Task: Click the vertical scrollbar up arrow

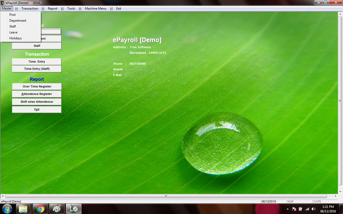Action: (x=340, y=14)
